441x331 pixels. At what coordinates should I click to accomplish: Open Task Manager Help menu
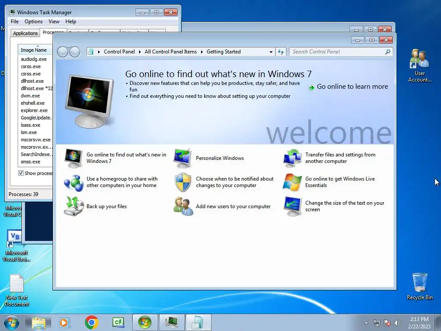point(71,22)
